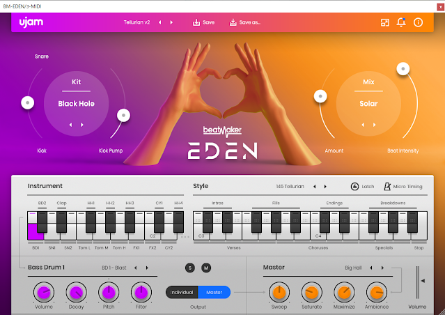The width and height of the screenshot is (445, 315).
Task: Select next sample after BD 1 - Blast
Action: click(x=147, y=268)
